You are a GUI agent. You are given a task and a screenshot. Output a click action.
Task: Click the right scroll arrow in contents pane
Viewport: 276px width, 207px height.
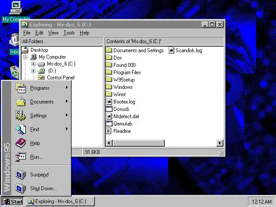tap(220, 143)
